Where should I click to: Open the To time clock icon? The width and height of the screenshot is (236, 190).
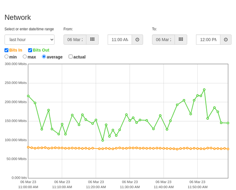click(226, 40)
